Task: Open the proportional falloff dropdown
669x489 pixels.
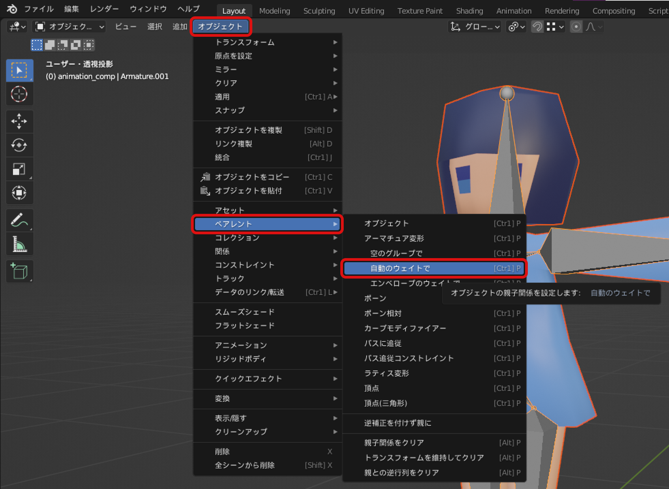Action: tap(594, 27)
